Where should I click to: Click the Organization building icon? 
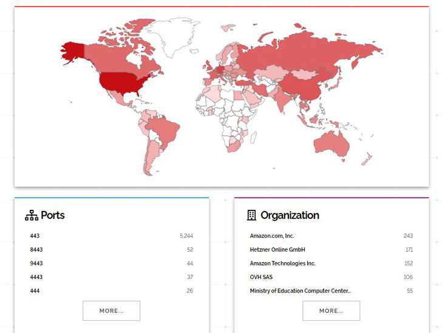pyautogui.click(x=251, y=215)
